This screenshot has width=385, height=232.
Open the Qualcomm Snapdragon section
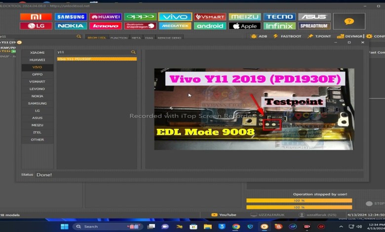pyautogui.click(x=140, y=26)
